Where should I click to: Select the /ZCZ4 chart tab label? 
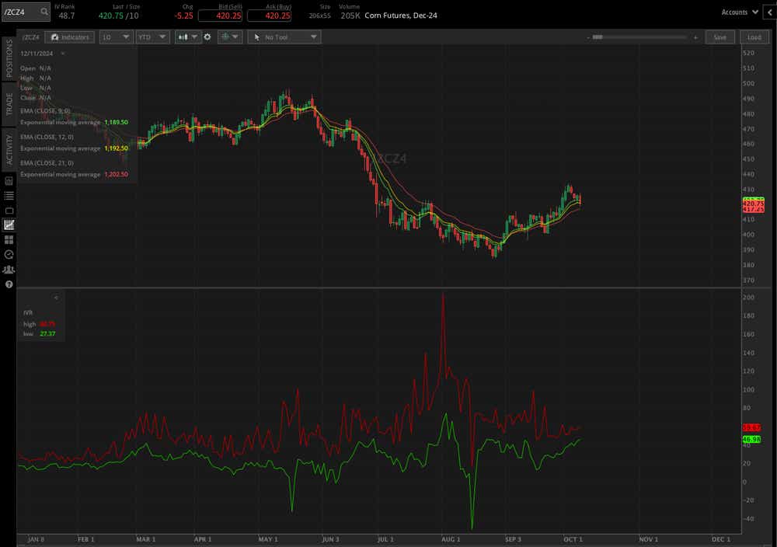(31, 37)
